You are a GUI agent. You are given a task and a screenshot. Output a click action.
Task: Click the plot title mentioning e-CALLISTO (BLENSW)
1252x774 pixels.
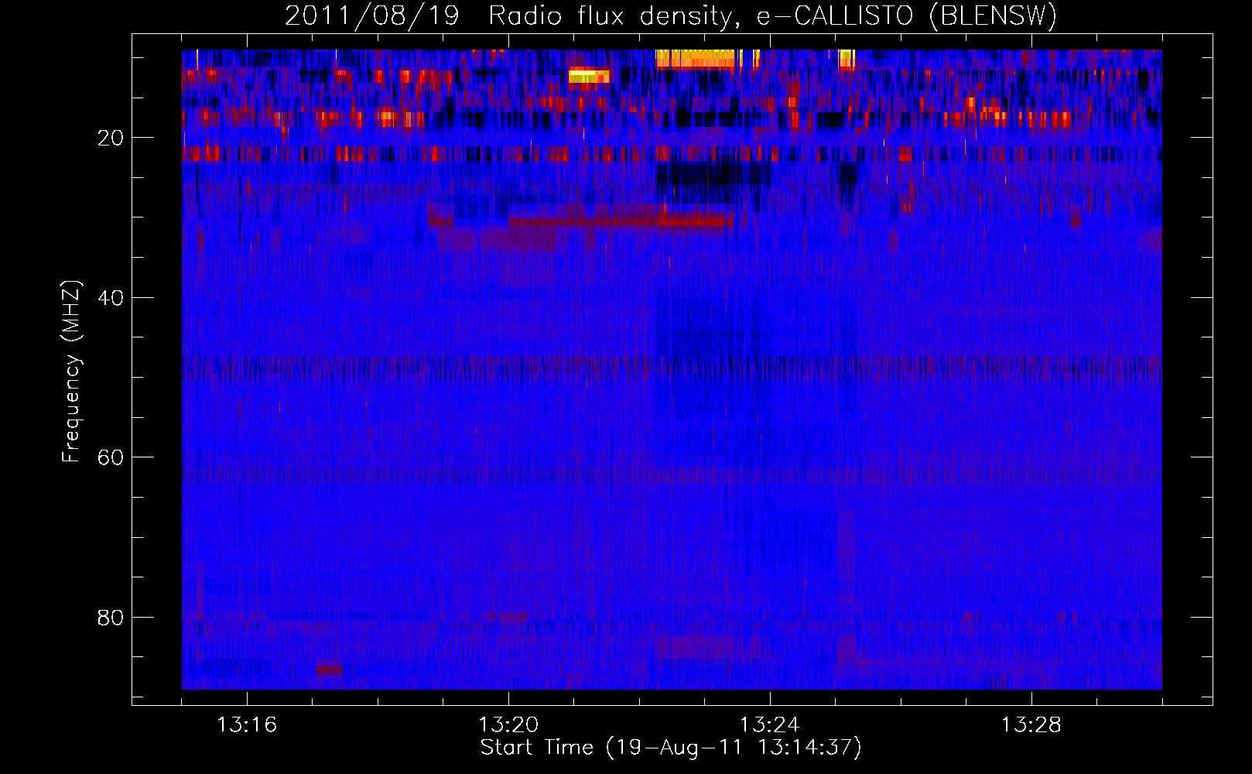[671, 15]
